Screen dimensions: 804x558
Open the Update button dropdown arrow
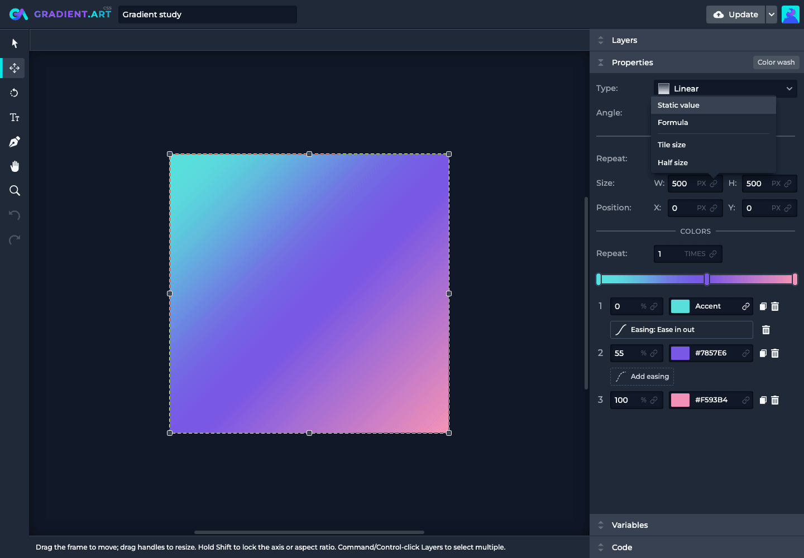coord(772,15)
